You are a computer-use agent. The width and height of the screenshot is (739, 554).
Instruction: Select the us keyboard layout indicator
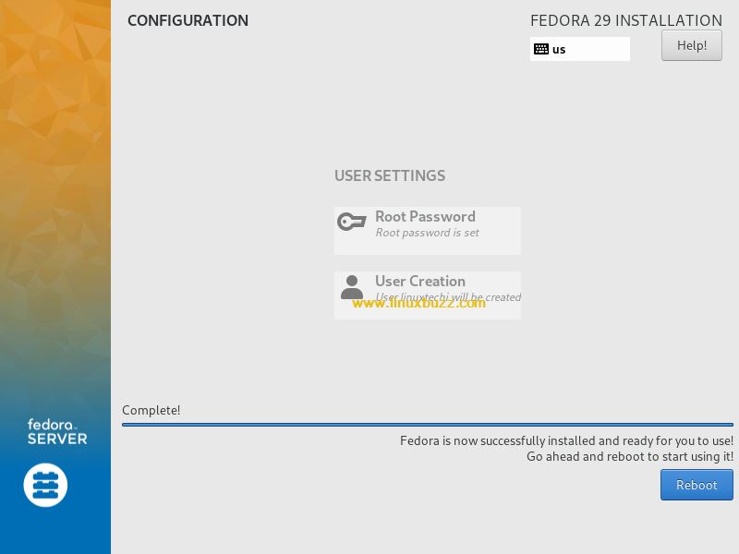[x=580, y=49]
